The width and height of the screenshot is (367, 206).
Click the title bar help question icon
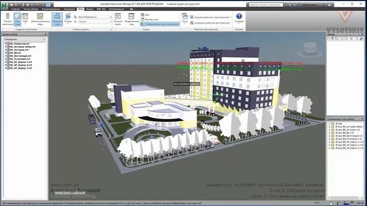point(329,5)
